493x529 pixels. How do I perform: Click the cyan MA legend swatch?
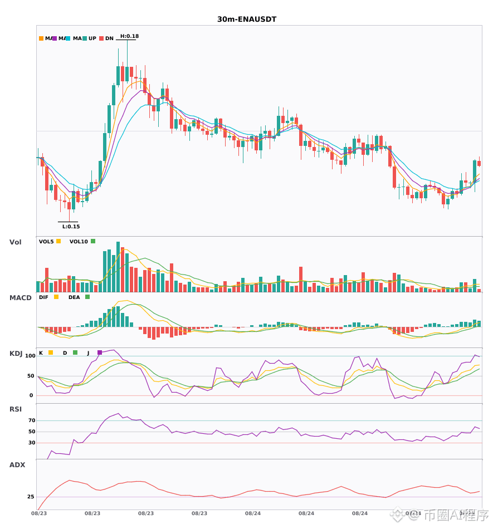point(68,38)
